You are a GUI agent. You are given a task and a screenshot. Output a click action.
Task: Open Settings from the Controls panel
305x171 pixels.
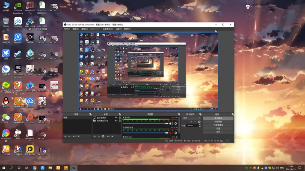(218, 128)
